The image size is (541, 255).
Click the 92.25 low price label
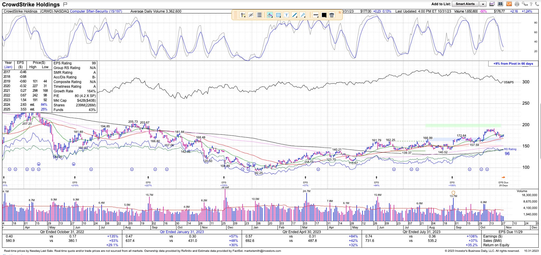point(259,173)
